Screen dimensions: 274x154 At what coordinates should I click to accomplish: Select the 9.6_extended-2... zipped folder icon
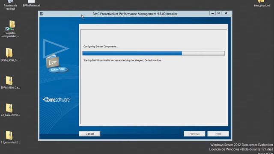[x=10, y=137]
